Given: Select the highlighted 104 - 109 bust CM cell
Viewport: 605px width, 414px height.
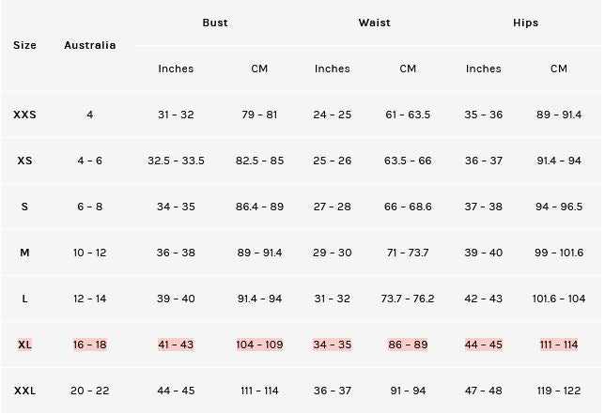Looking at the screenshot, I should pyautogui.click(x=259, y=345).
